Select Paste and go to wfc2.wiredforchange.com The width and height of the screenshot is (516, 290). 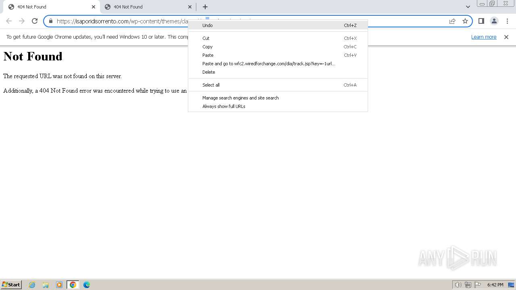[x=278, y=64]
